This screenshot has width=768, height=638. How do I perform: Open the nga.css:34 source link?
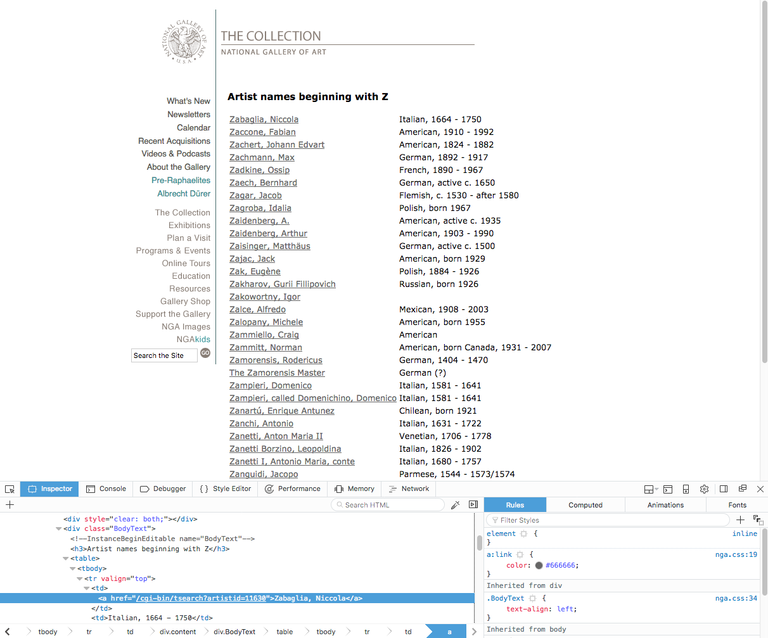click(736, 598)
